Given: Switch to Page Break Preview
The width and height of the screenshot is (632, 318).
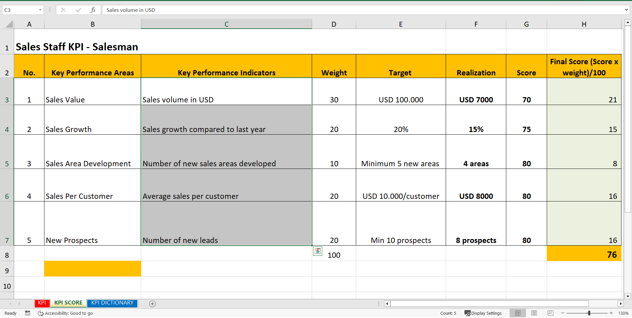Looking at the screenshot, I should (550, 313).
